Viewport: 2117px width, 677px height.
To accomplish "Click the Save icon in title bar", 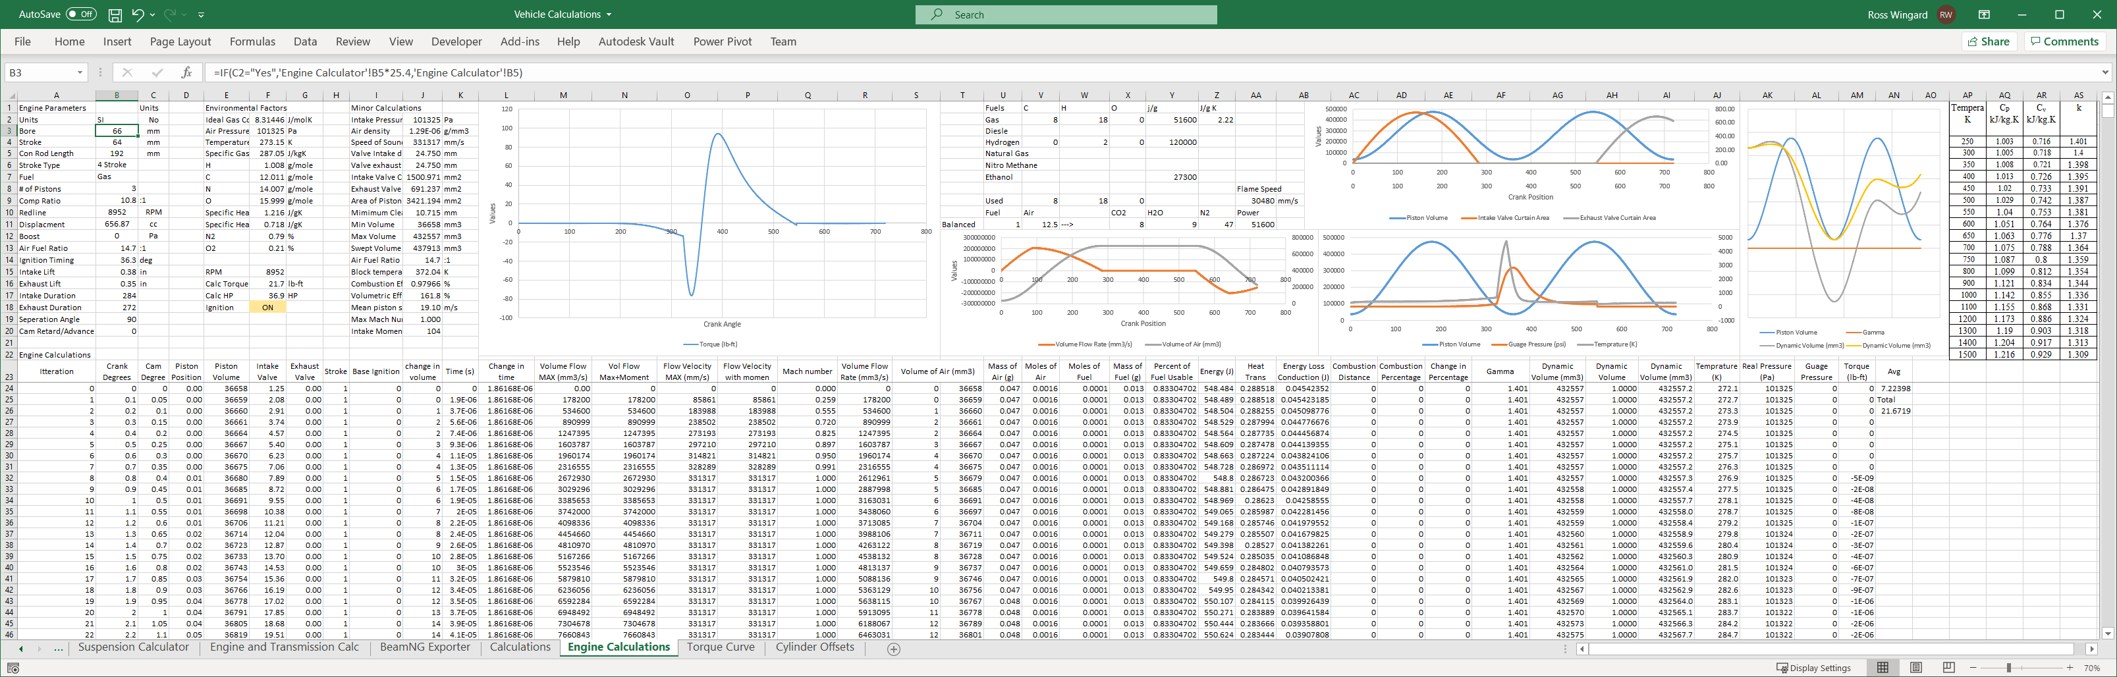I will tap(115, 14).
